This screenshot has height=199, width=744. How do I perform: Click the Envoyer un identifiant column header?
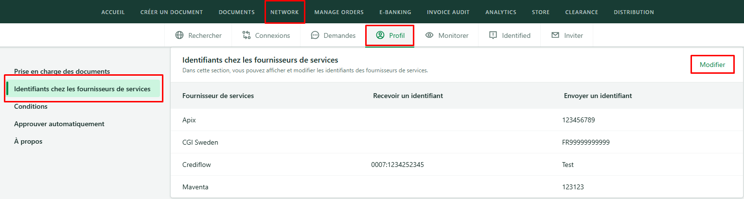click(x=598, y=96)
